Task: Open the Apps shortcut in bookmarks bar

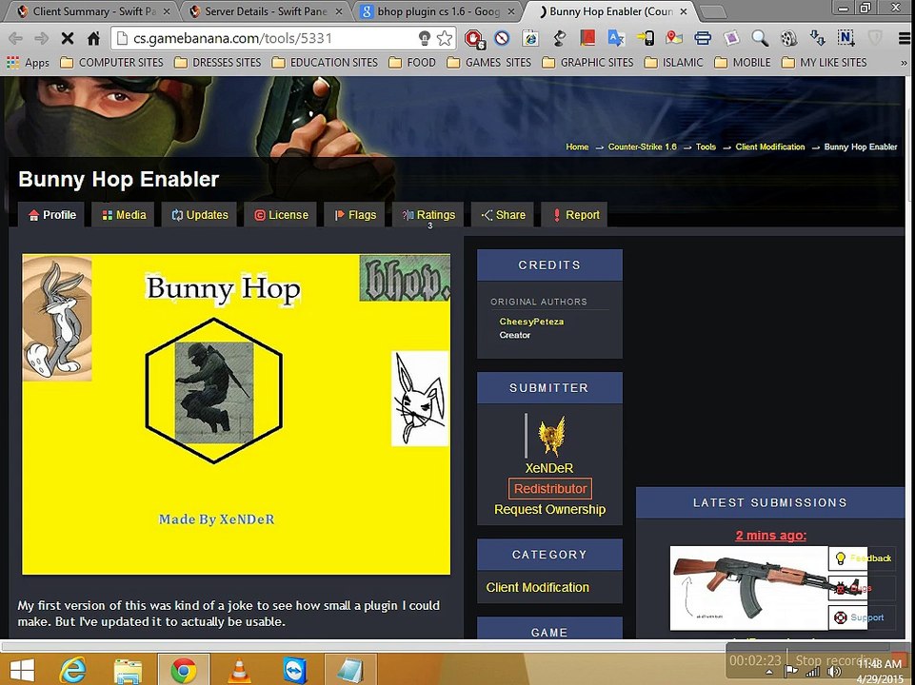Action: [28, 63]
